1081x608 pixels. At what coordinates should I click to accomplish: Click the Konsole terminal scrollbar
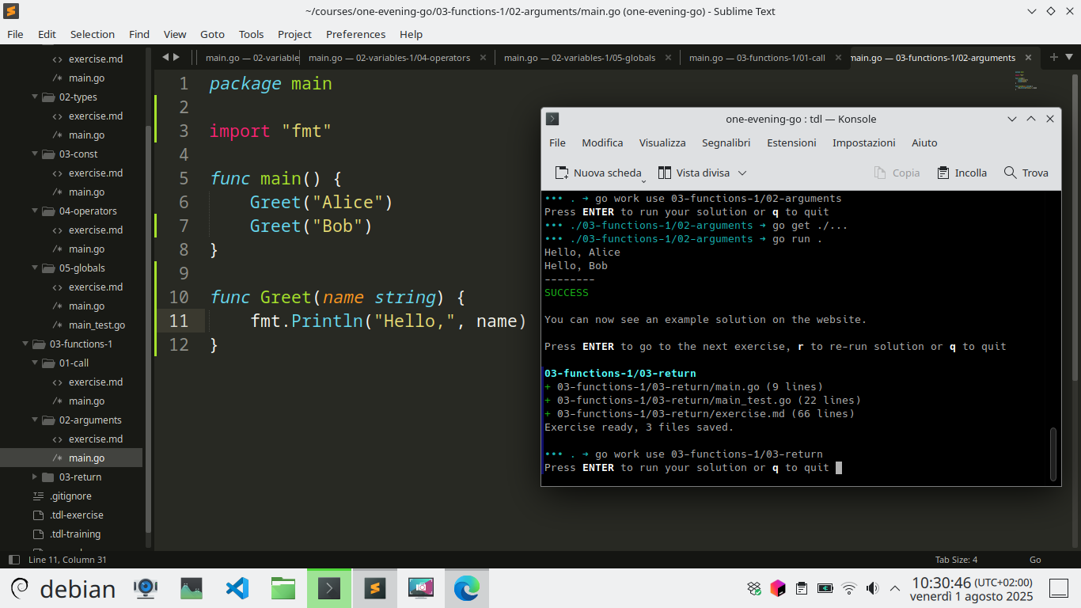click(1053, 454)
